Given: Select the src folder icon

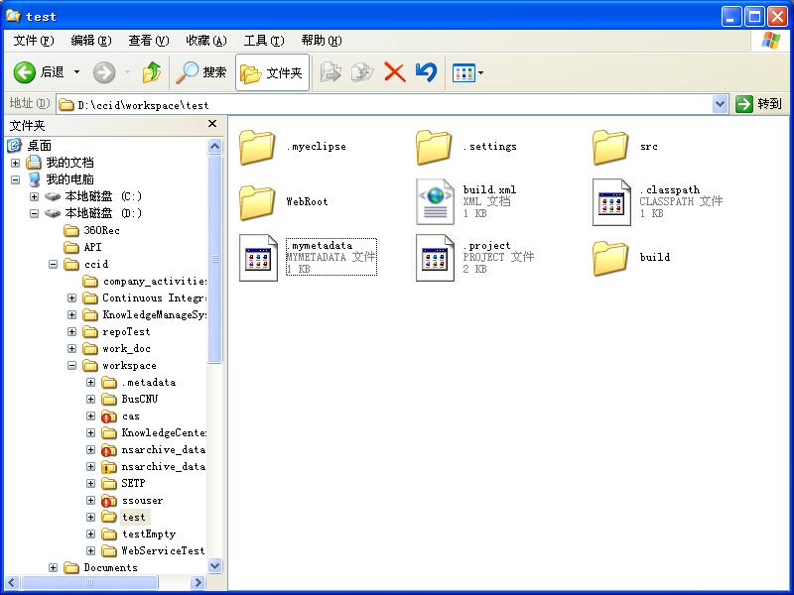Looking at the screenshot, I should [x=610, y=147].
